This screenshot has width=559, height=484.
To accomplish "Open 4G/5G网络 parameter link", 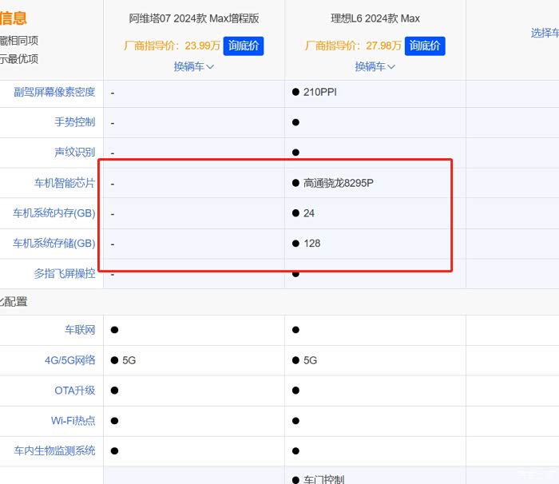I will click(70, 360).
